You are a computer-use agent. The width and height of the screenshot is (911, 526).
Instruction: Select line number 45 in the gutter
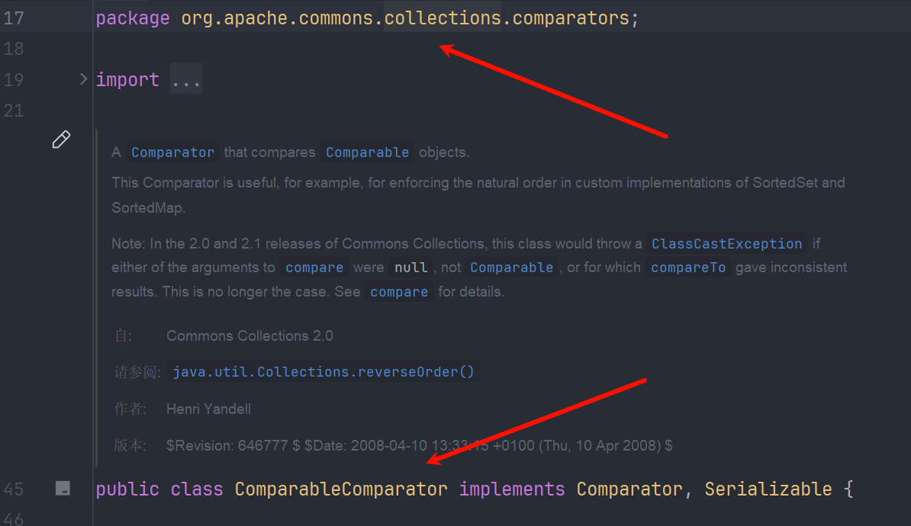point(14,489)
